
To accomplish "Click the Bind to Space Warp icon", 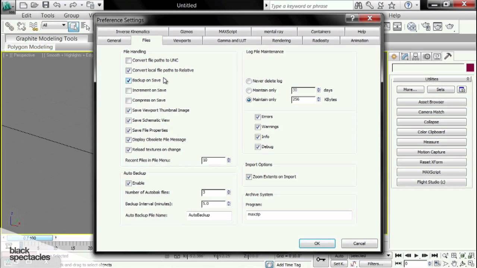I will click(x=33, y=26).
